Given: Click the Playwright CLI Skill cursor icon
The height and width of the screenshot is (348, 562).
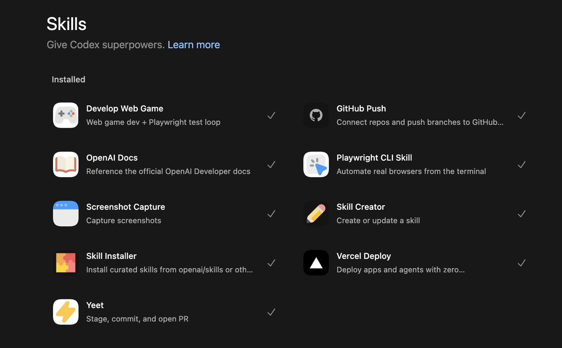Looking at the screenshot, I should (316, 164).
